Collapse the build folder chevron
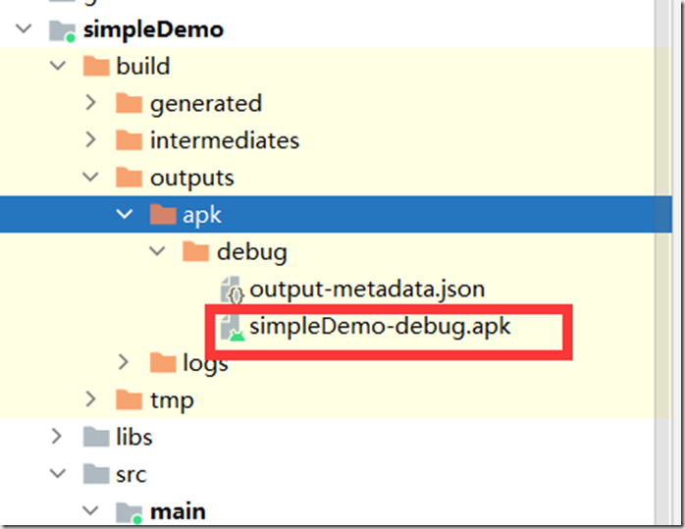The height and width of the screenshot is (529, 685). [57, 67]
